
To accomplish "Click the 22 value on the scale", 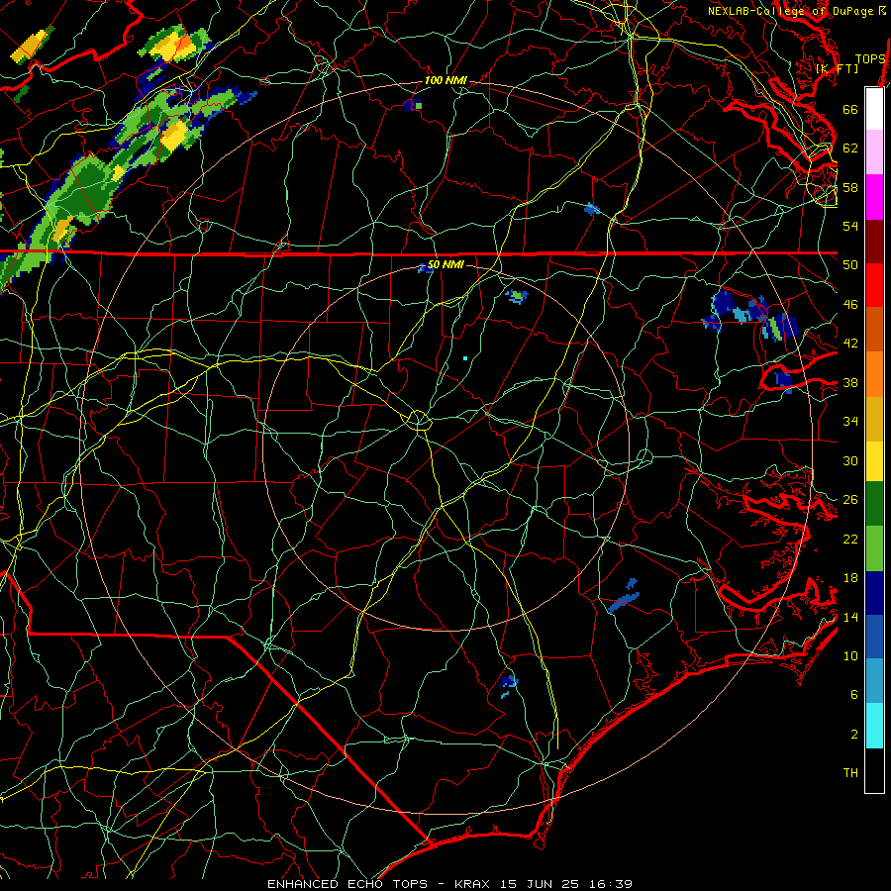I will (x=850, y=539).
